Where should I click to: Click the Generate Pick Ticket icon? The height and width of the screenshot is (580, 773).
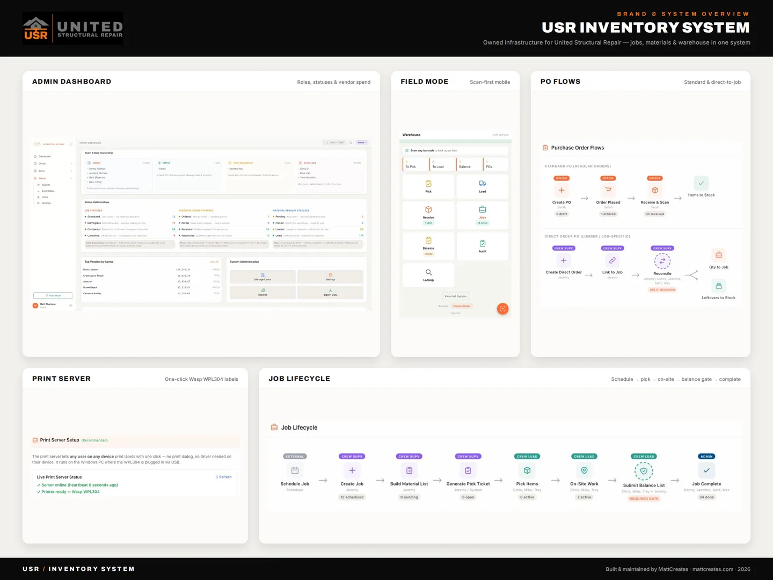tap(468, 470)
